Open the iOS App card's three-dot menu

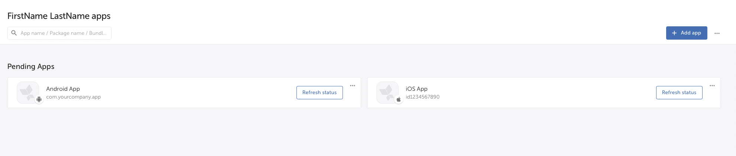[712, 86]
